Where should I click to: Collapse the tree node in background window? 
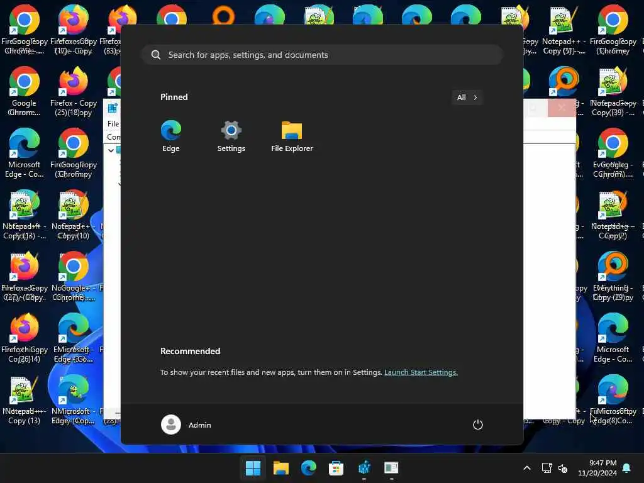tap(111, 150)
